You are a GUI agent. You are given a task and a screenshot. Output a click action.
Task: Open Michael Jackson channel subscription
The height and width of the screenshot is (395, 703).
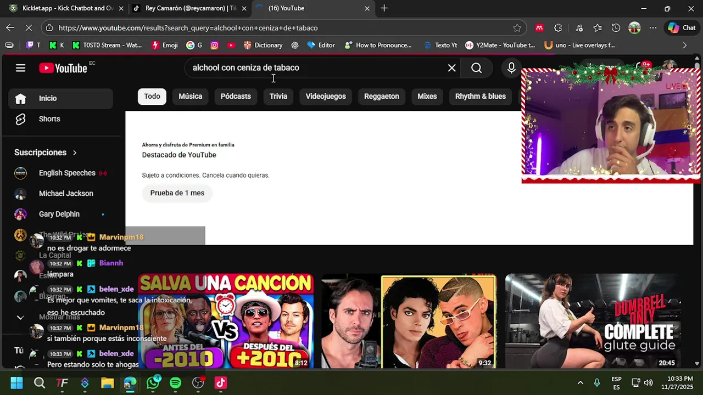pyautogui.click(x=60, y=194)
